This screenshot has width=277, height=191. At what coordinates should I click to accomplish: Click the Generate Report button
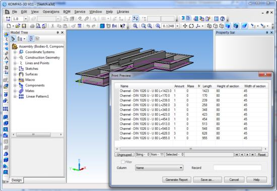pos(176,180)
